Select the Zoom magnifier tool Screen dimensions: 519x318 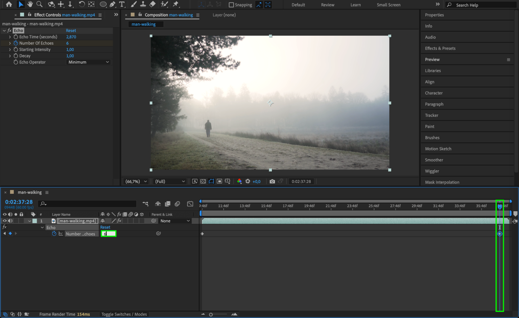coord(39,4)
